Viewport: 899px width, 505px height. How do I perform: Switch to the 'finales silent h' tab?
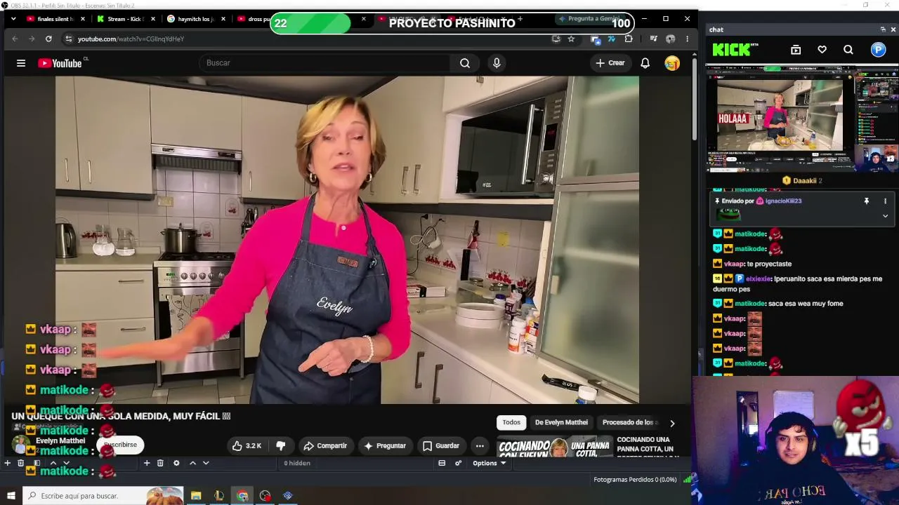[x=56, y=19]
